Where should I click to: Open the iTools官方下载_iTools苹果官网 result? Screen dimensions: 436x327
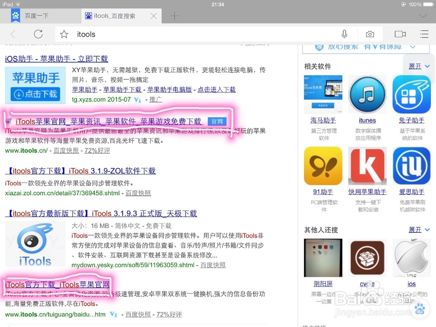[57, 284]
